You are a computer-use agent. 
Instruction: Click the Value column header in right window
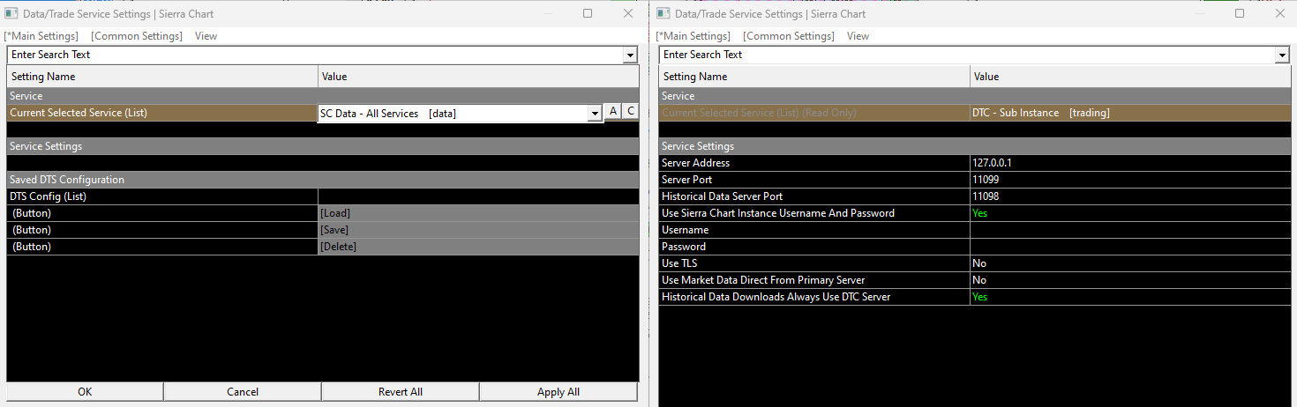click(x=1130, y=77)
